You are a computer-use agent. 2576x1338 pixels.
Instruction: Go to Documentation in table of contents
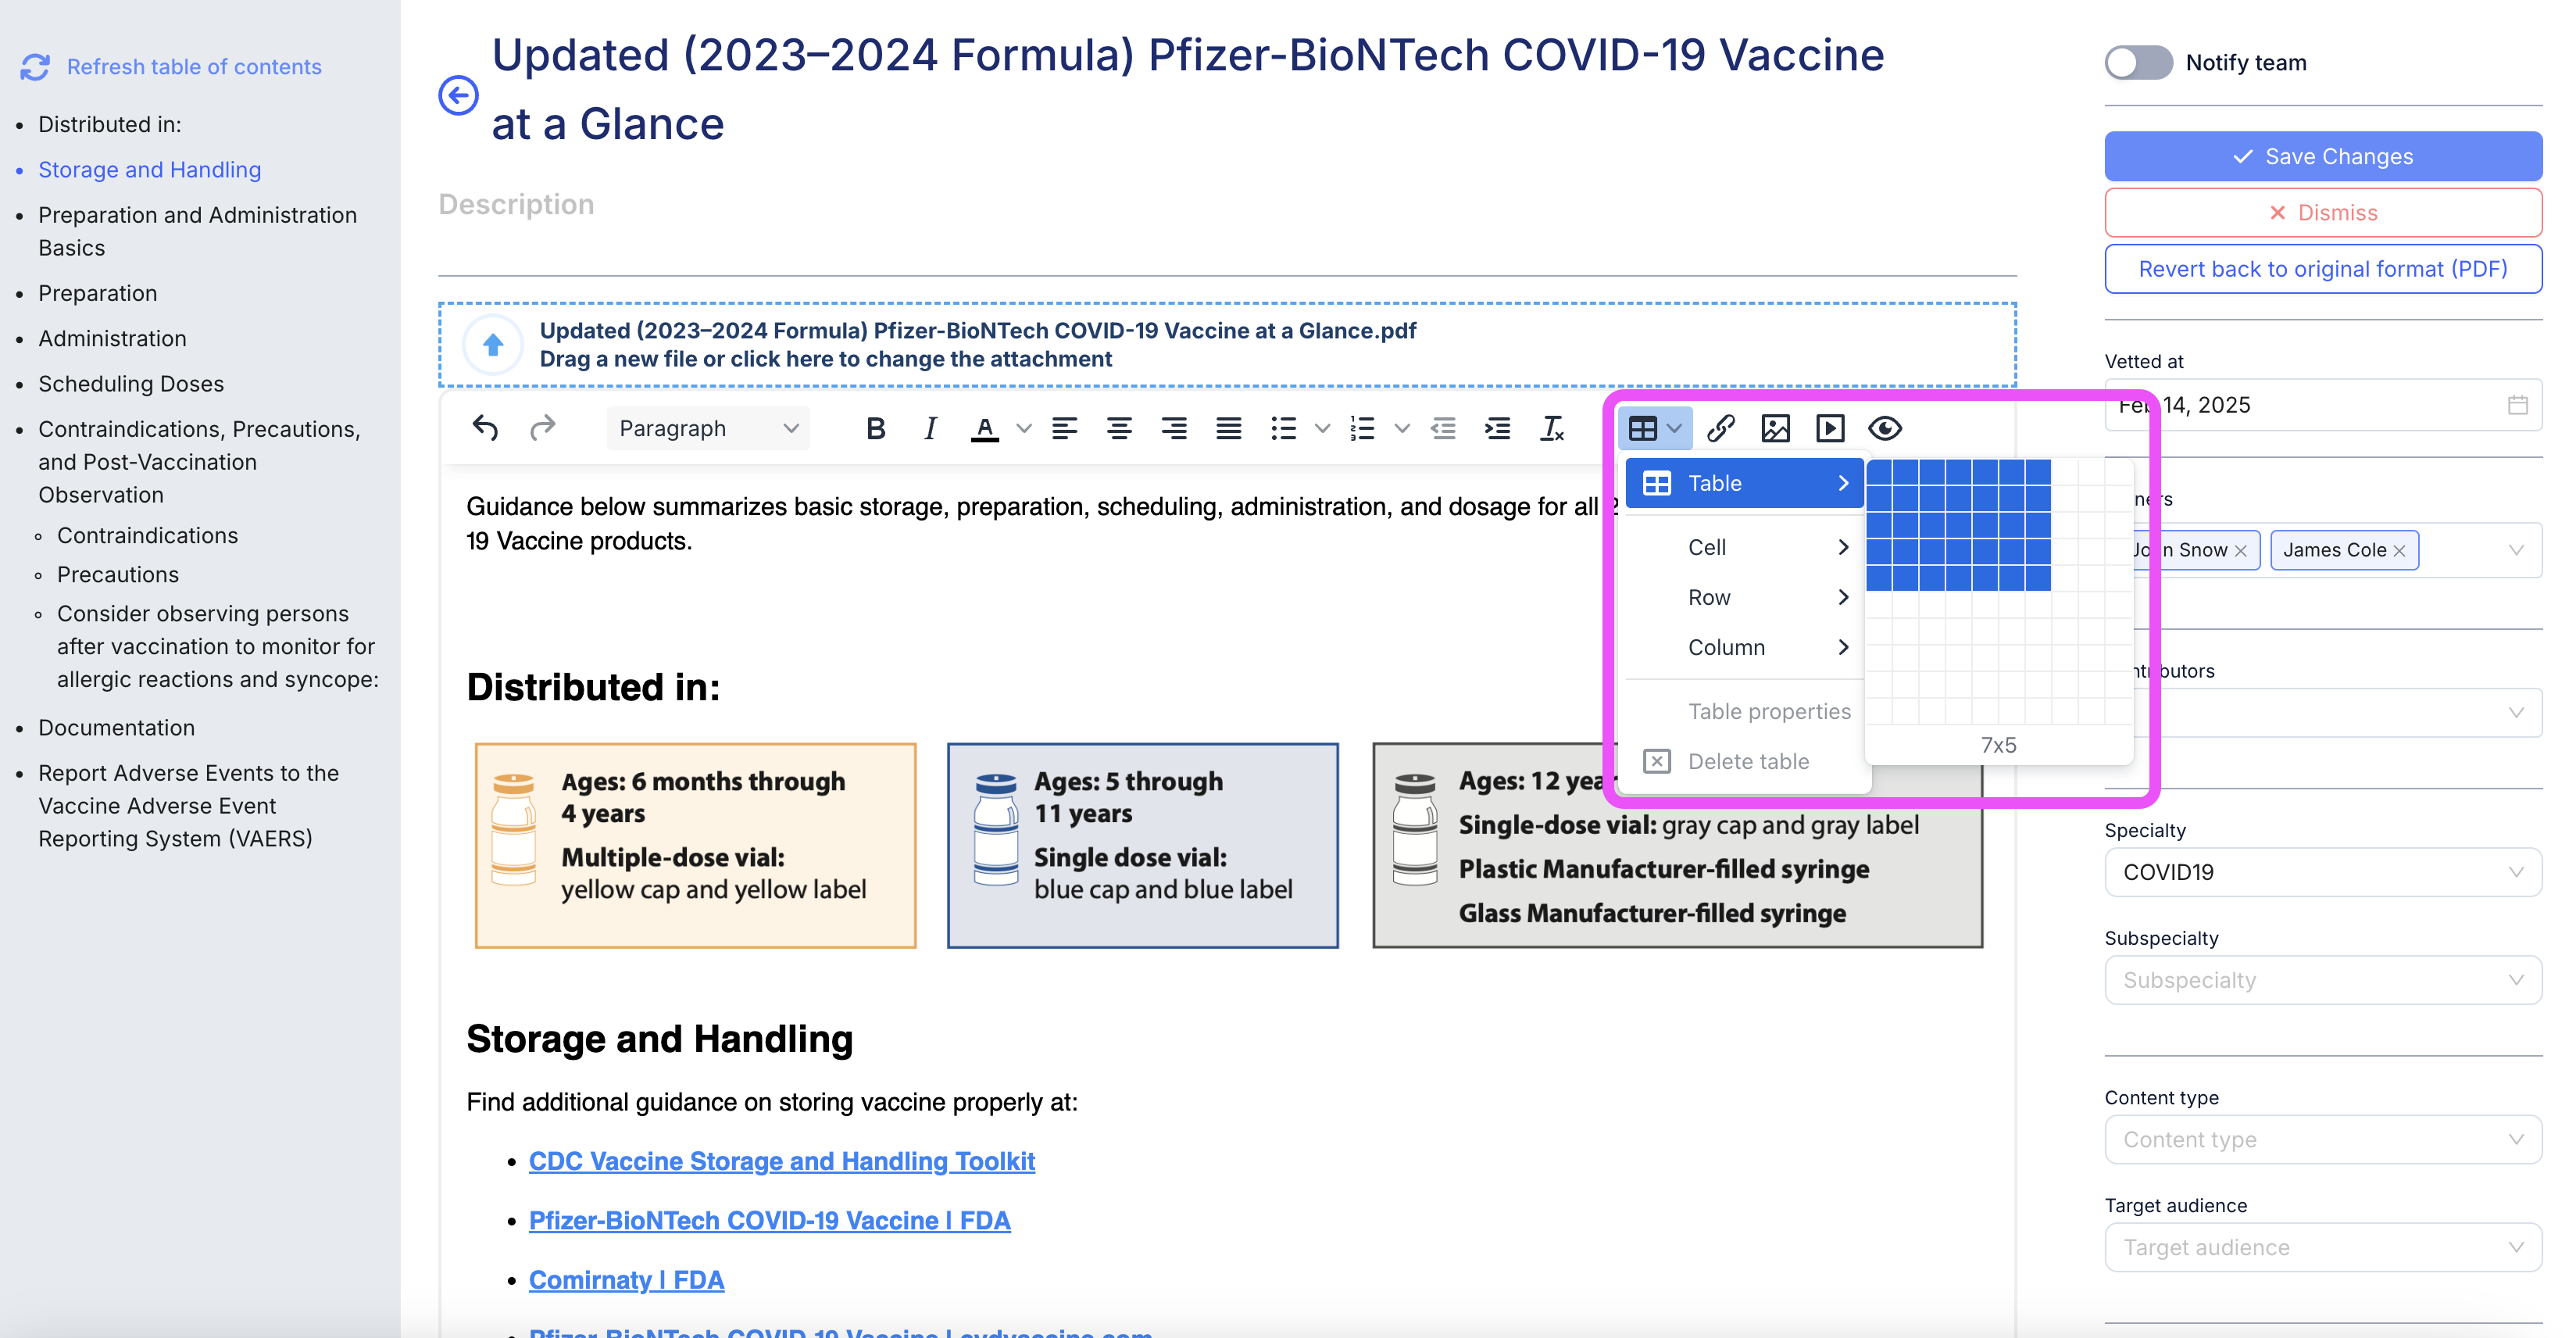[x=116, y=728]
